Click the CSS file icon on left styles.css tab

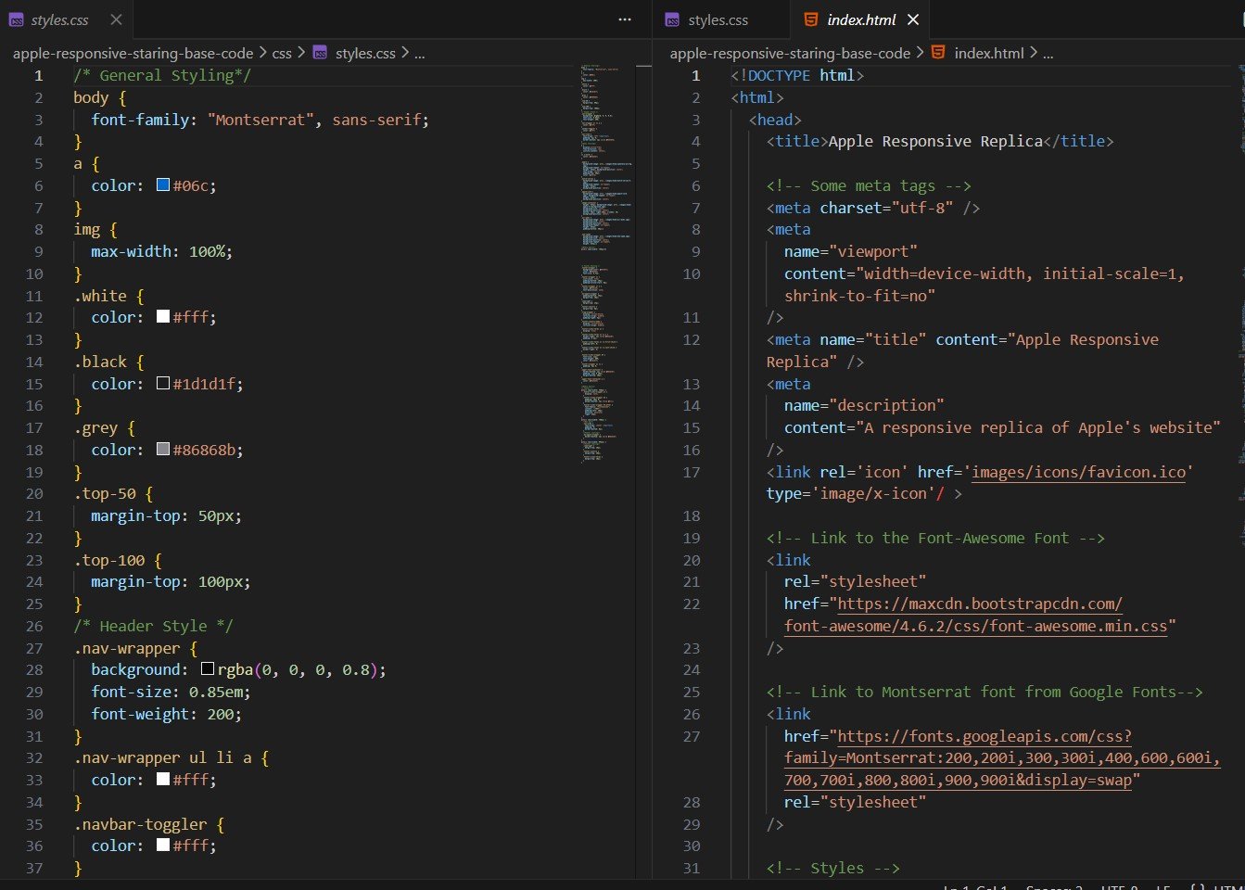[x=17, y=19]
